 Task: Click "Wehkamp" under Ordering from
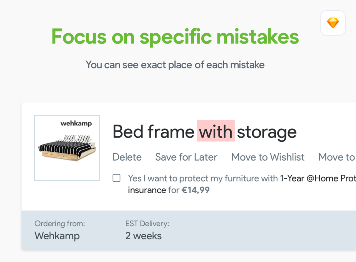(x=57, y=236)
